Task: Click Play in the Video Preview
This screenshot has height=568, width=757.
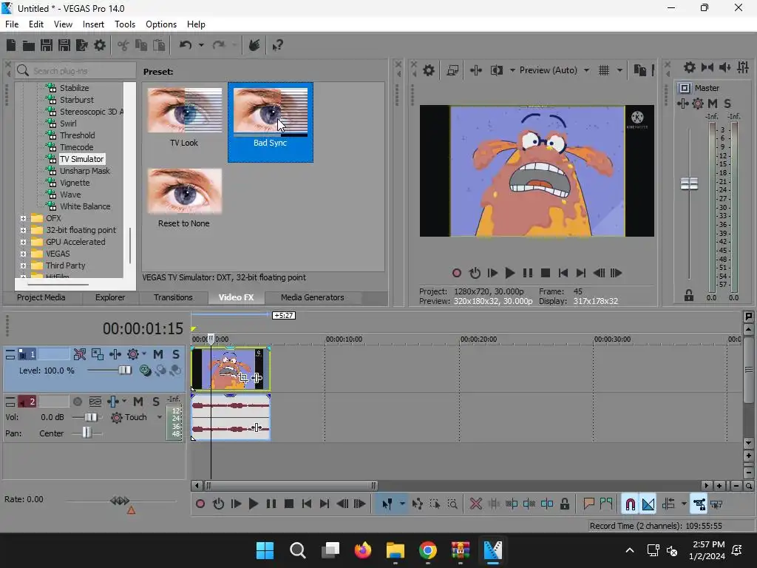Action: [509, 273]
